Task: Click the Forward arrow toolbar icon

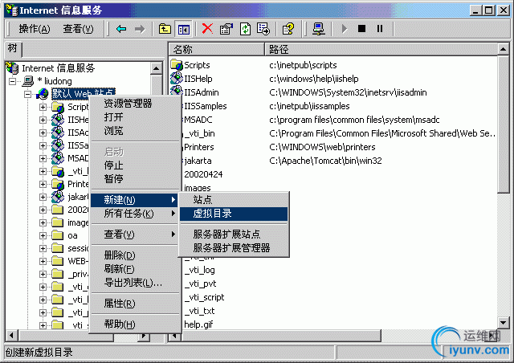Action: [x=140, y=29]
